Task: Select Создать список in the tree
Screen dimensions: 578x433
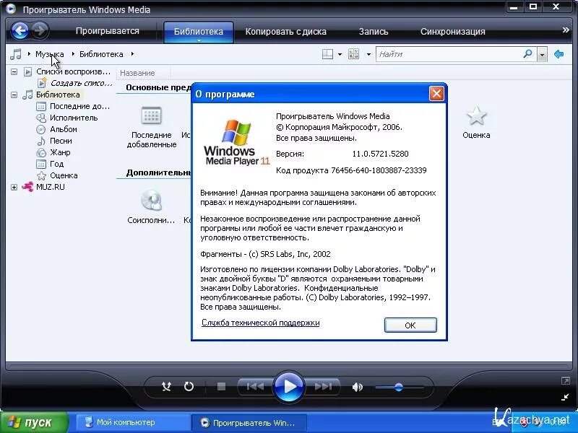Action: pos(81,83)
